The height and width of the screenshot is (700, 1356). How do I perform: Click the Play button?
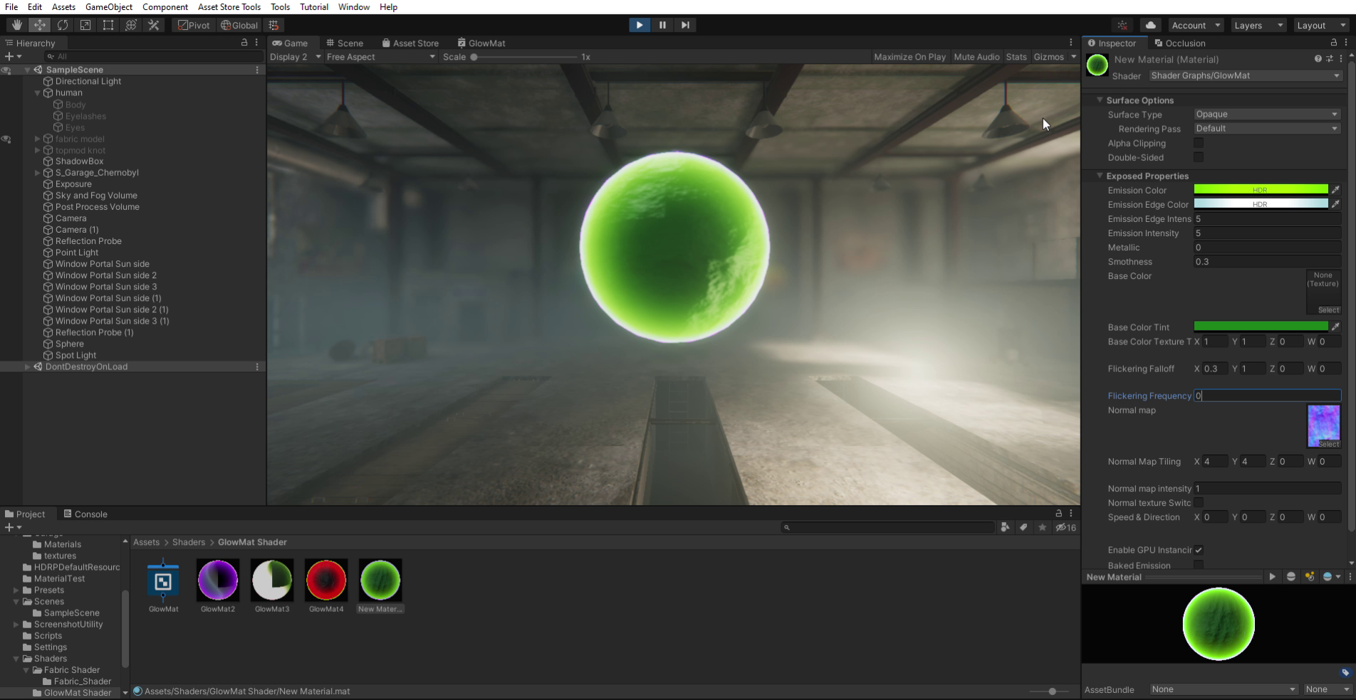pos(640,25)
